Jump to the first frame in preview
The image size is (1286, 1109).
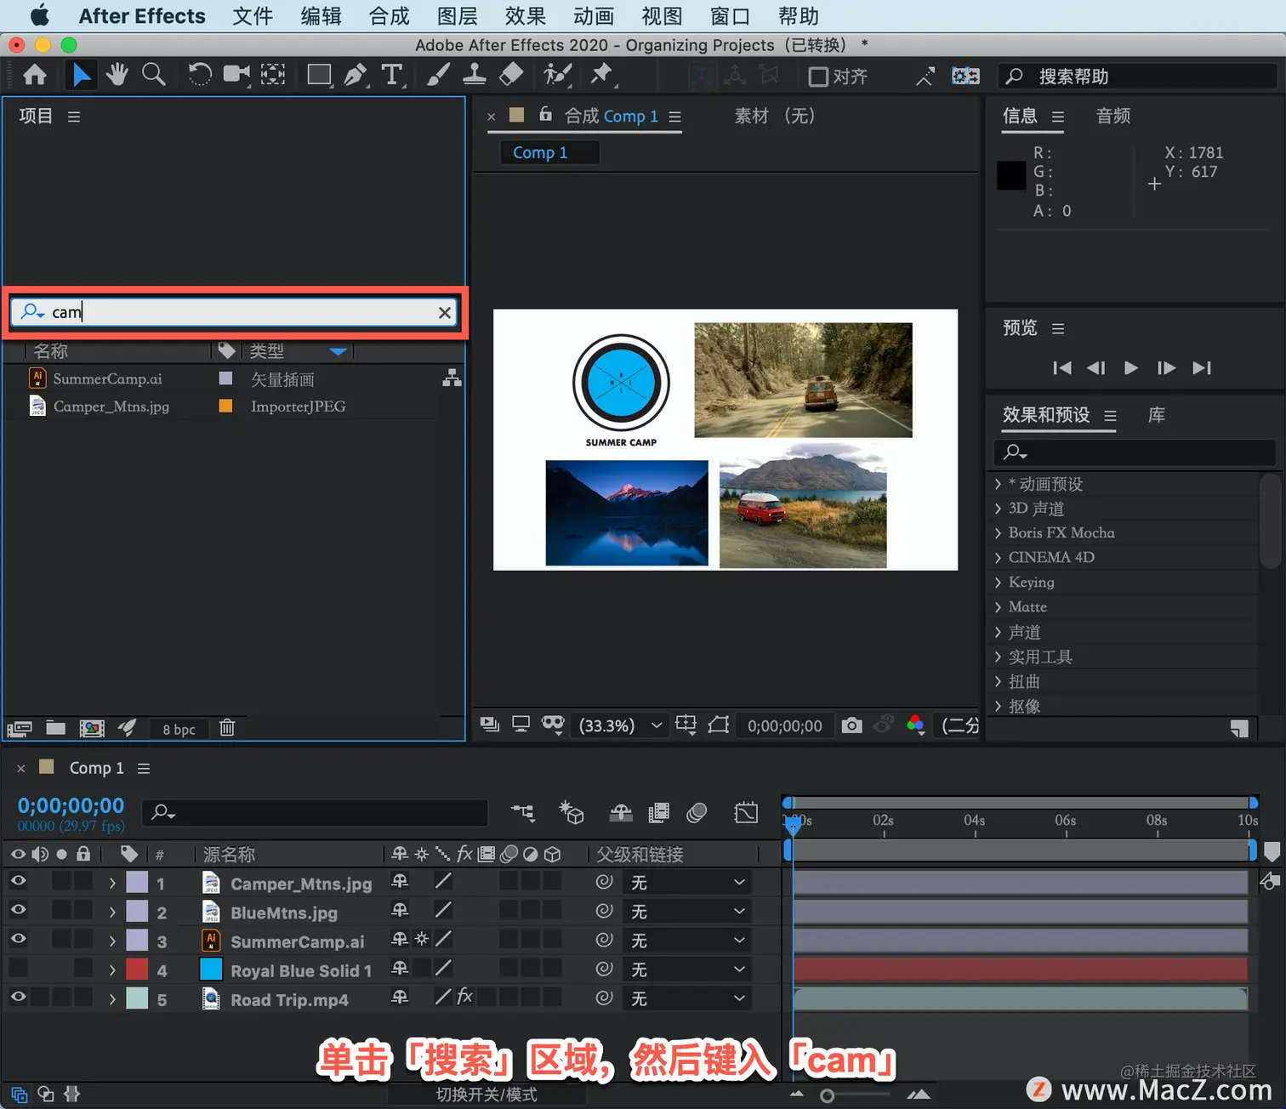click(x=1061, y=367)
